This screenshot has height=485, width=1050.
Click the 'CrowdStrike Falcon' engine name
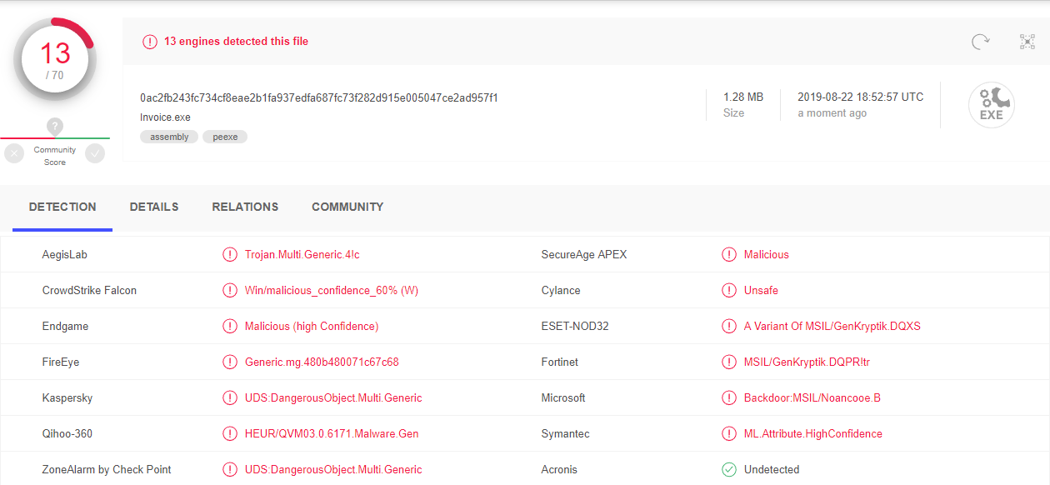click(x=89, y=291)
